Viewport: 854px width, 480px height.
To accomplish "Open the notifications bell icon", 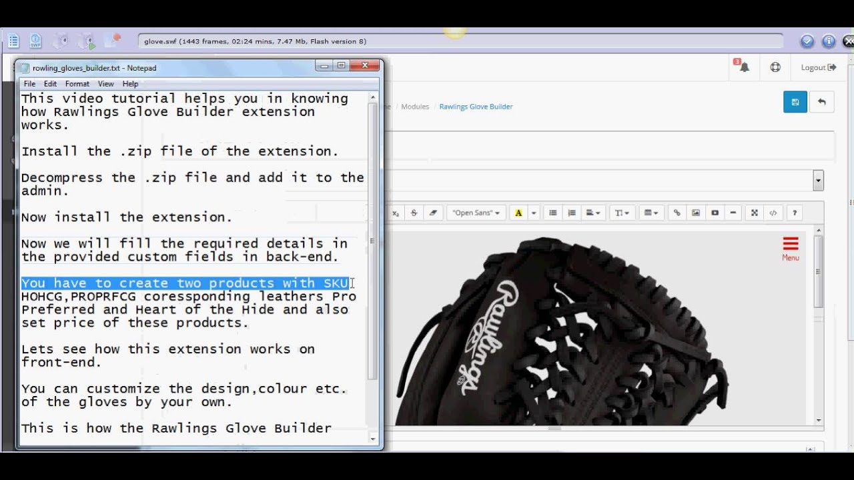I will click(x=743, y=67).
